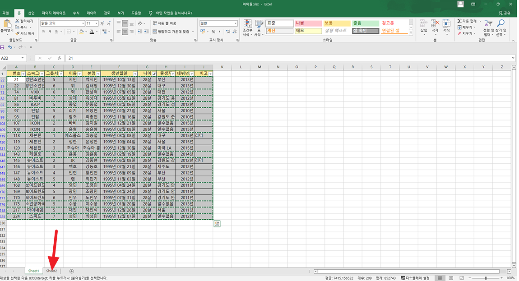Click the Cut (잘라내기) scissors icon
Screen dimensions: 519x281
point(17,21)
